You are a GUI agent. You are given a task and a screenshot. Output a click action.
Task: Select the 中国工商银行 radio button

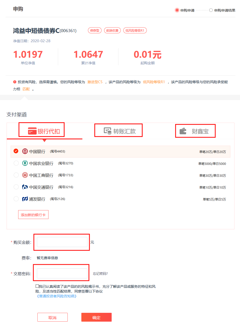(16, 175)
